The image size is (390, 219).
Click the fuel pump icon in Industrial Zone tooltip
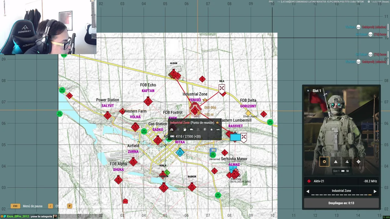[x=185, y=130]
